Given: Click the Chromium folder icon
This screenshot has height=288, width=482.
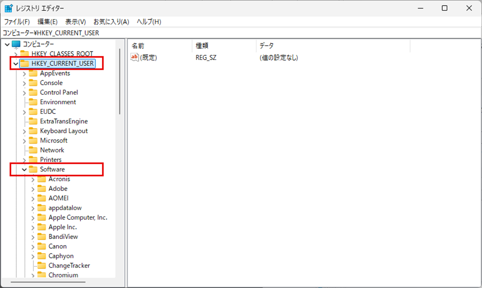Looking at the screenshot, I should [42, 275].
